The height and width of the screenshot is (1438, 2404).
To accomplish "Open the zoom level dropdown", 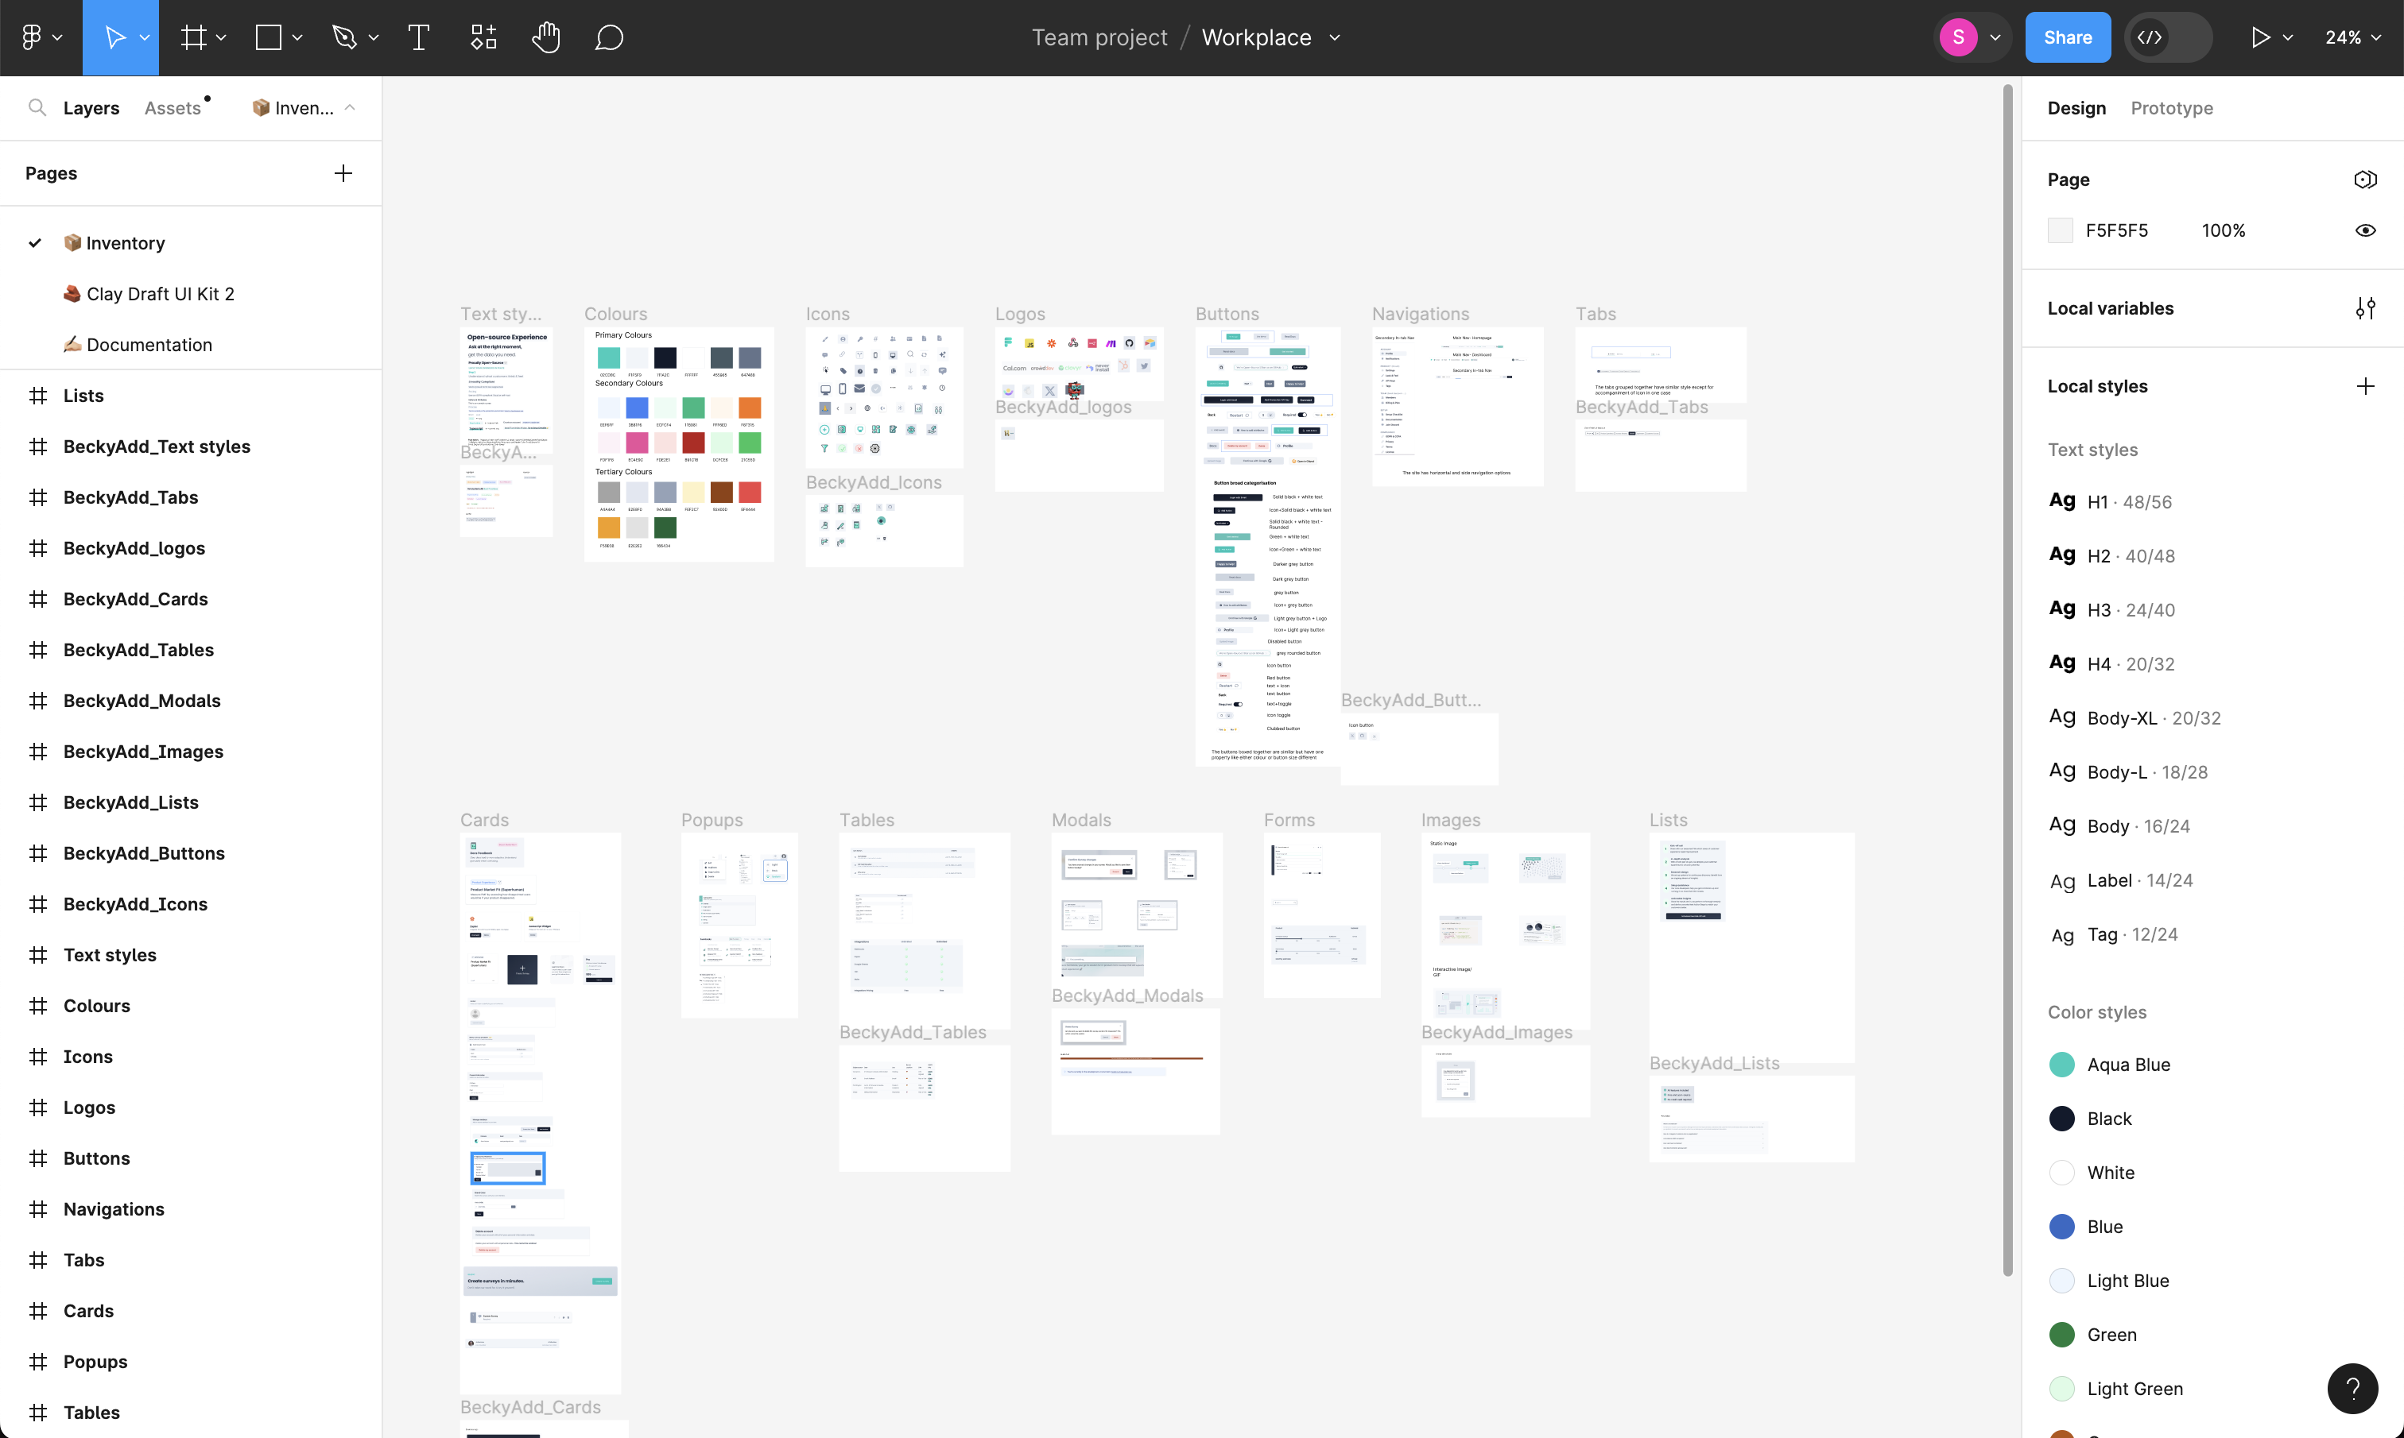I will 2352,37.
